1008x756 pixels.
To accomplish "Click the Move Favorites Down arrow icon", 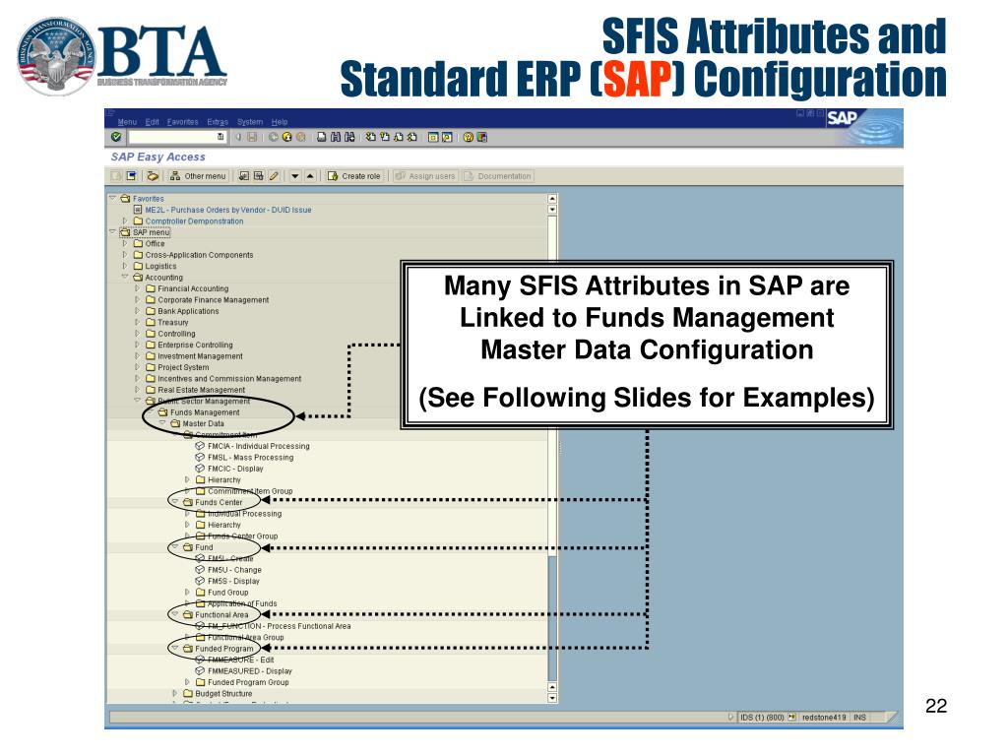I will 295,176.
